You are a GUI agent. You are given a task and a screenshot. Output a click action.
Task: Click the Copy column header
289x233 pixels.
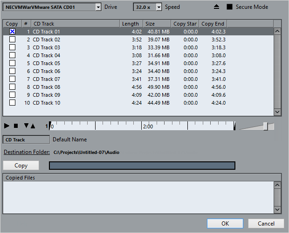tap(12, 24)
